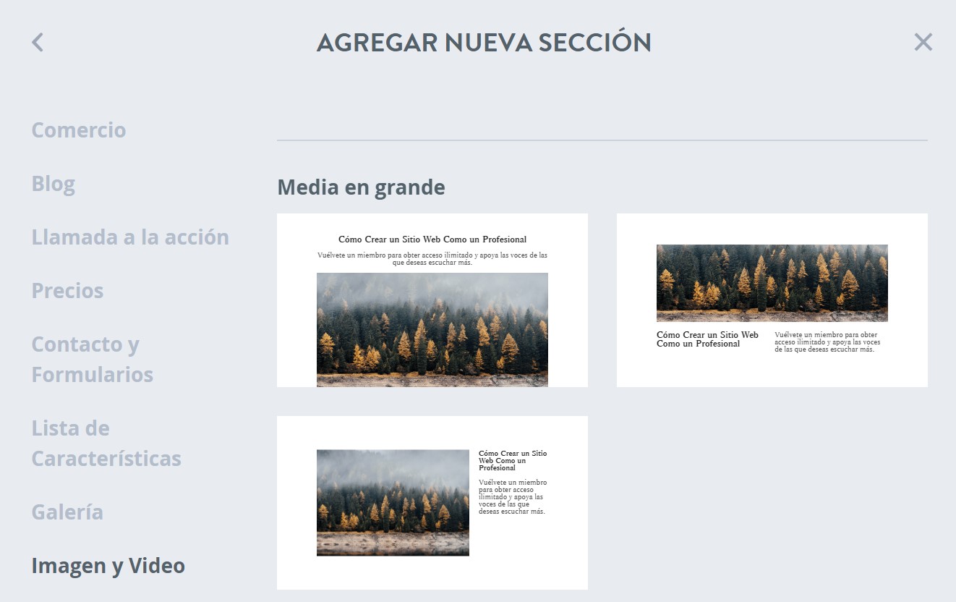Viewport: 956px width, 602px height.
Task: Select the Galería category
Action: (67, 512)
